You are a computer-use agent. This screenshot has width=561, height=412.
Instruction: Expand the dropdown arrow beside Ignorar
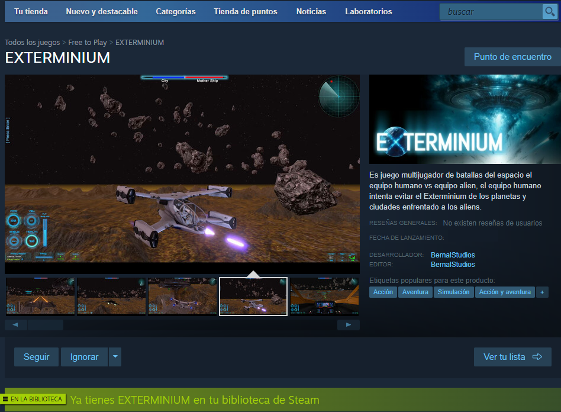(x=115, y=357)
